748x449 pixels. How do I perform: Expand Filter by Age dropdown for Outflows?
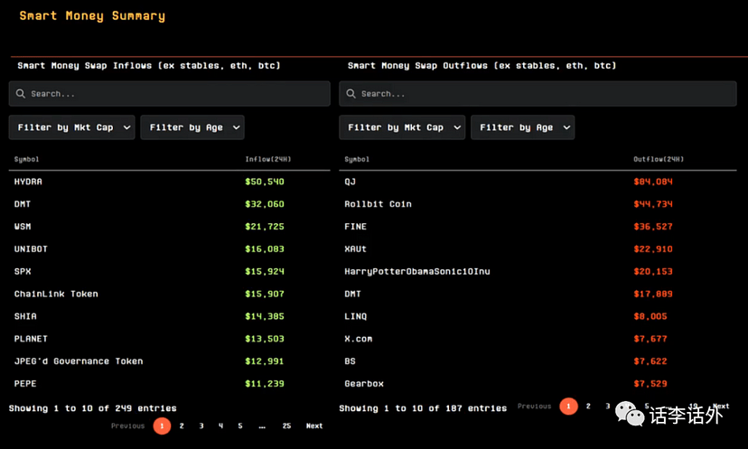(x=522, y=127)
